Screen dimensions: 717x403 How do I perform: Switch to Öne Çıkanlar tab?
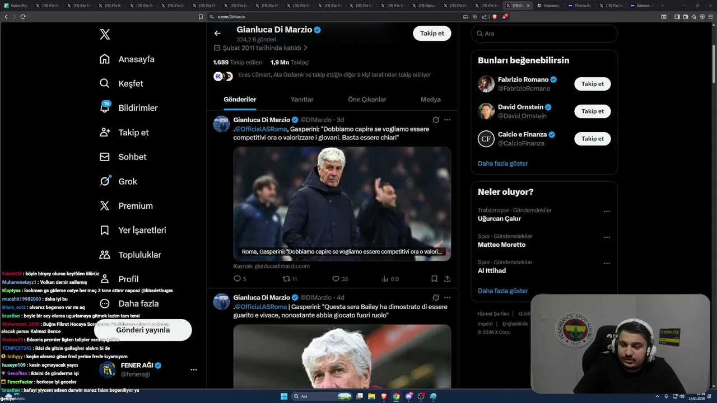point(367,99)
